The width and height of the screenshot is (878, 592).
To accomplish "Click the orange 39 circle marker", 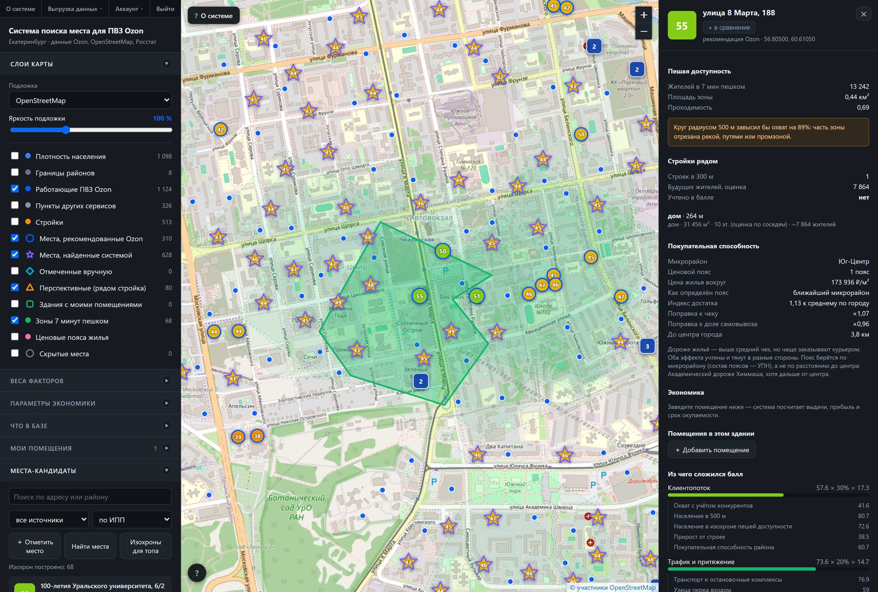I will (x=238, y=437).
